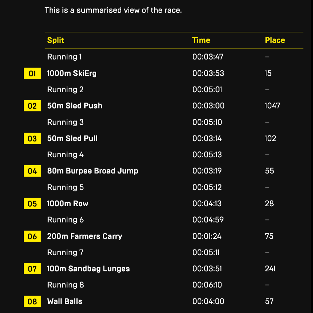
Task: Select the Running 8 time 00:06:10
Action: coord(207,285)
